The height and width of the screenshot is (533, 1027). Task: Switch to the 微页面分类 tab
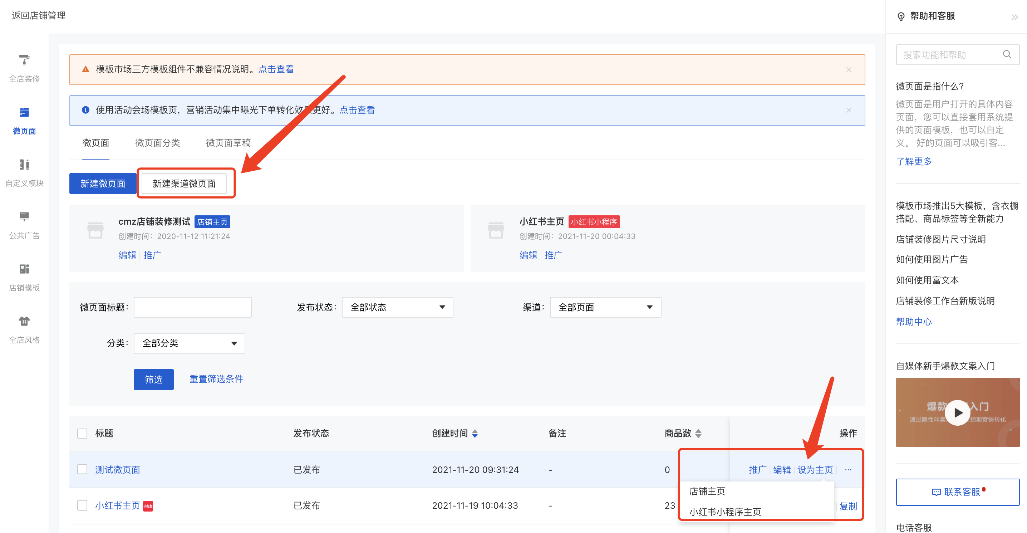[157, 143]
